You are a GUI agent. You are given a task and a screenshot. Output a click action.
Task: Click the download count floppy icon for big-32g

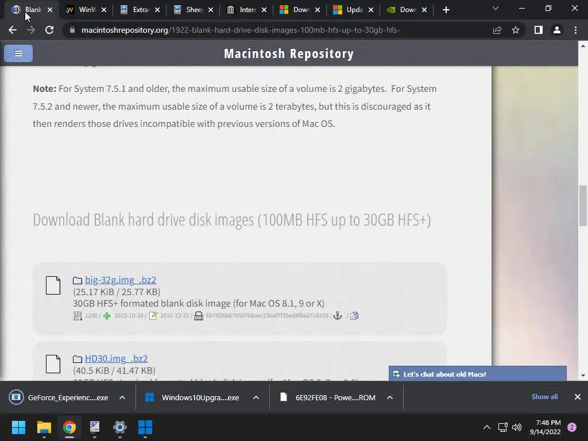78,316
